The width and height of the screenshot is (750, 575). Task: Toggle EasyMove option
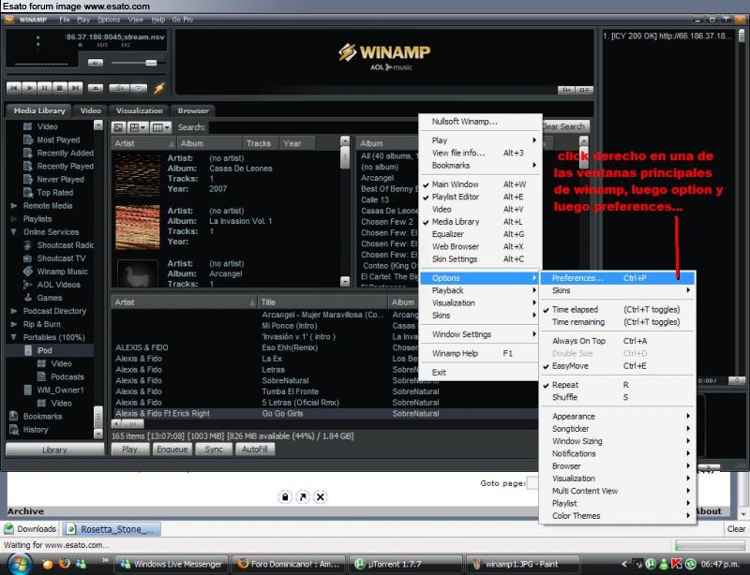coord(617,366)
